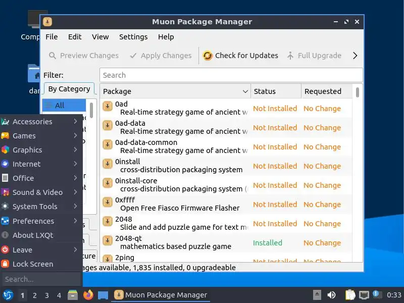Click the Check for Updates button
Screen dimensions: 404x303
coord(240,56)
